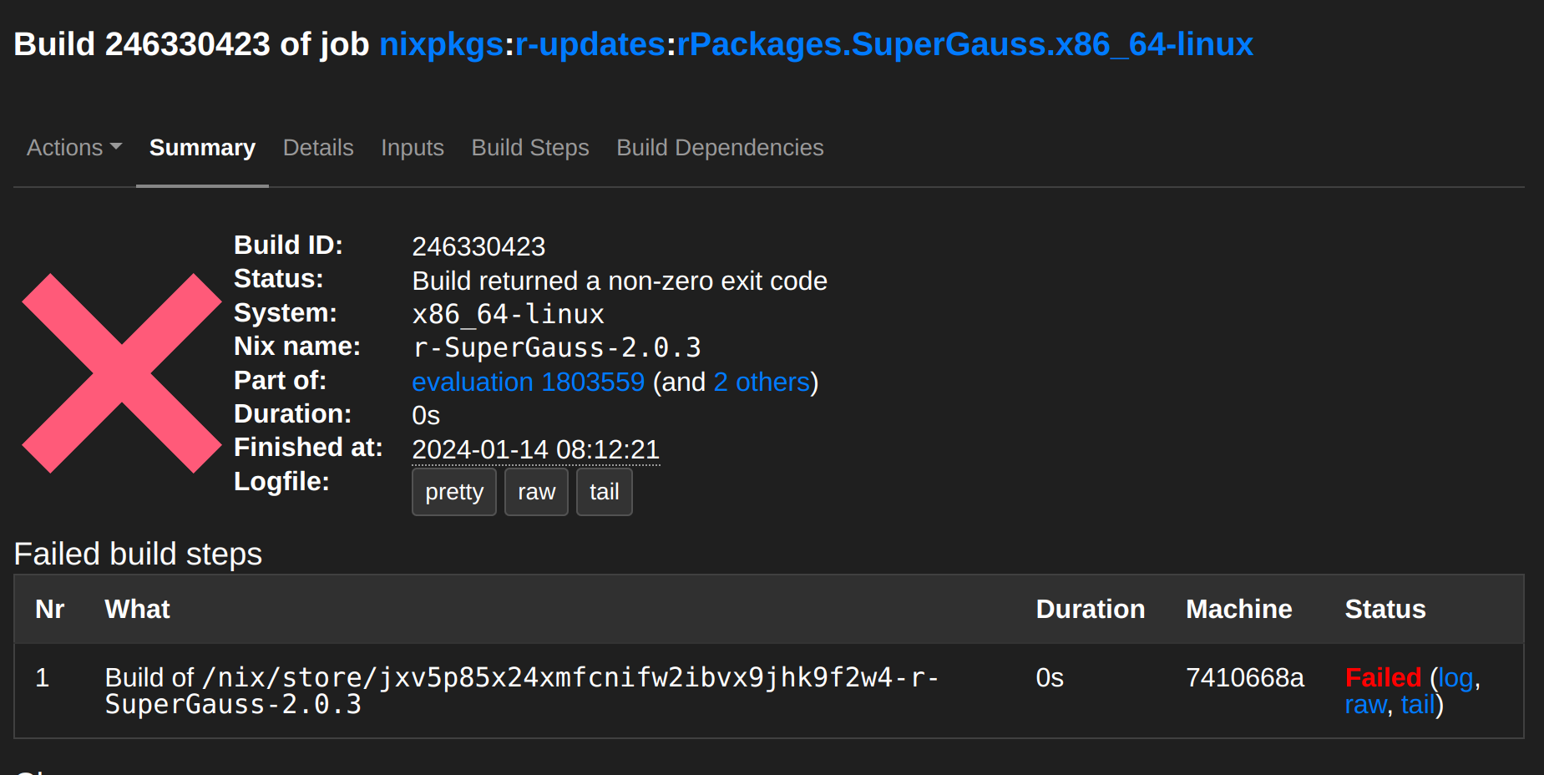1544x775 pixels.
Task: Click the red failed-build X icon
Action: [x=122, y=373]
